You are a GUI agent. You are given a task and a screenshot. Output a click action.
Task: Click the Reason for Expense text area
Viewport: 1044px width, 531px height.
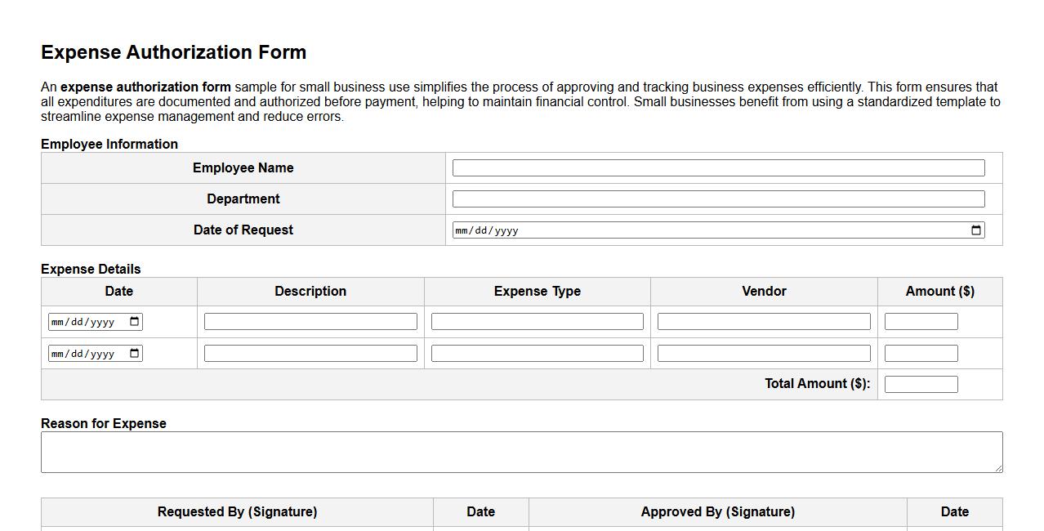point(521,451)
